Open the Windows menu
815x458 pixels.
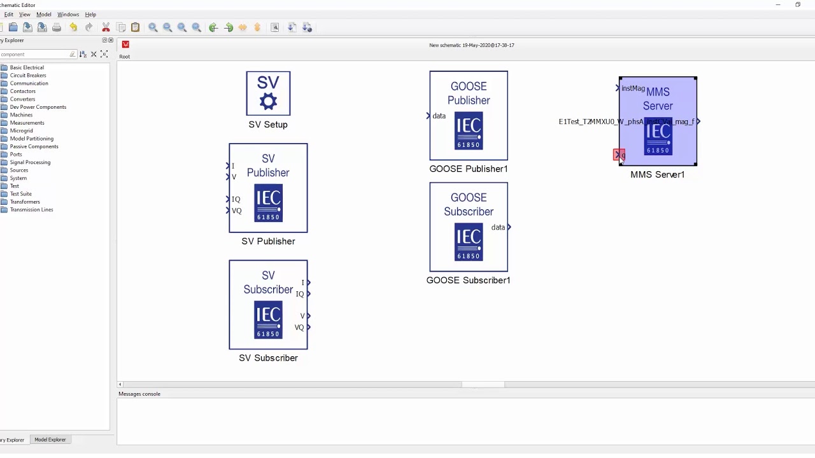(x=68, y=14)
